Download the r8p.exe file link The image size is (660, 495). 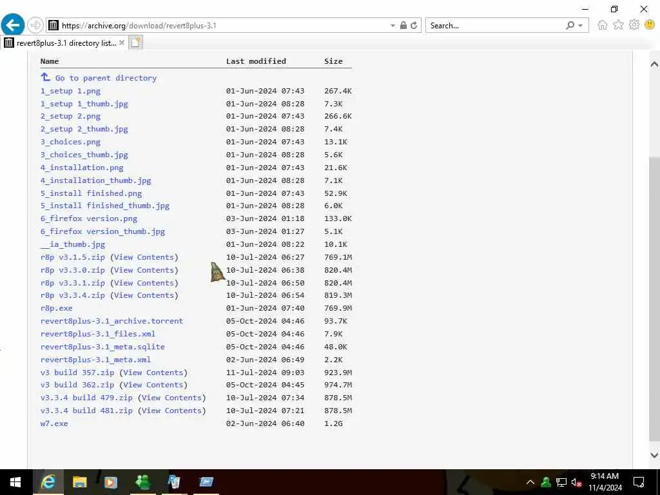pos(57,308)
